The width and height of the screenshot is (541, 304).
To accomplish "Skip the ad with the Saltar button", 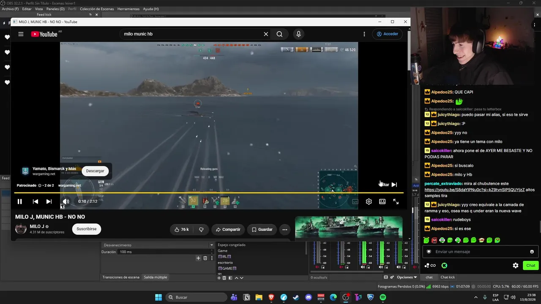I will [x=389, y=185].
